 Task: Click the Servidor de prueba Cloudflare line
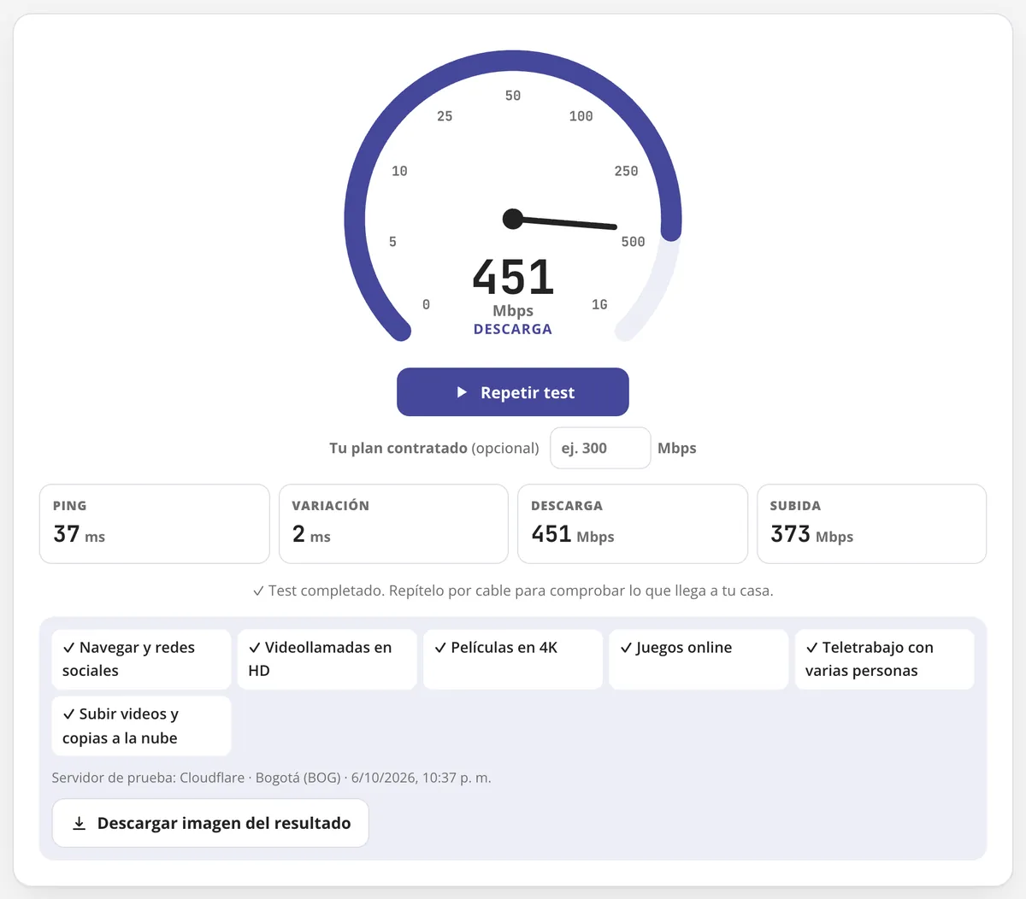(x=271, y=778)
